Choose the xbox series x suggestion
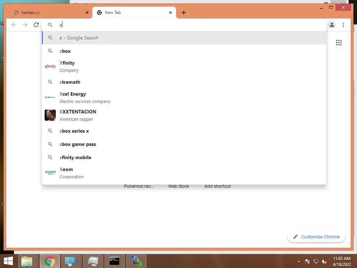 pos(184,131)
